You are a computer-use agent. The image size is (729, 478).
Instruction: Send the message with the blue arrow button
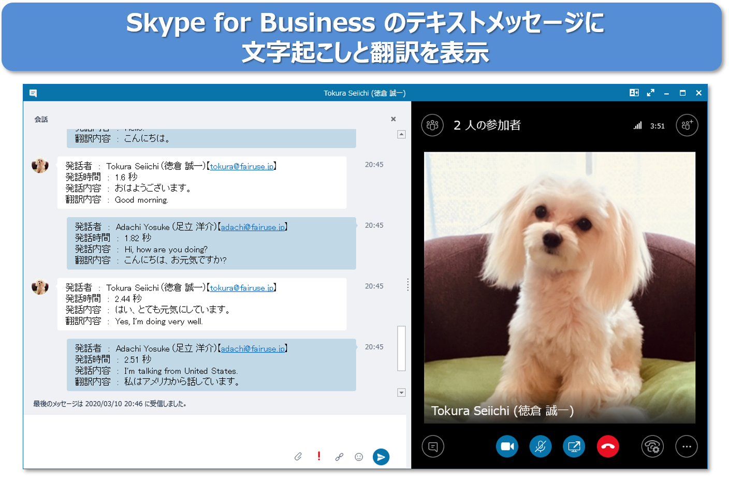pyautogui.click(x=381, y=457)
